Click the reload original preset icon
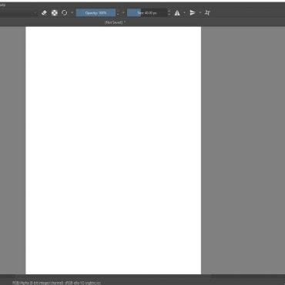The image size is (285, 285). click(65, 12)
